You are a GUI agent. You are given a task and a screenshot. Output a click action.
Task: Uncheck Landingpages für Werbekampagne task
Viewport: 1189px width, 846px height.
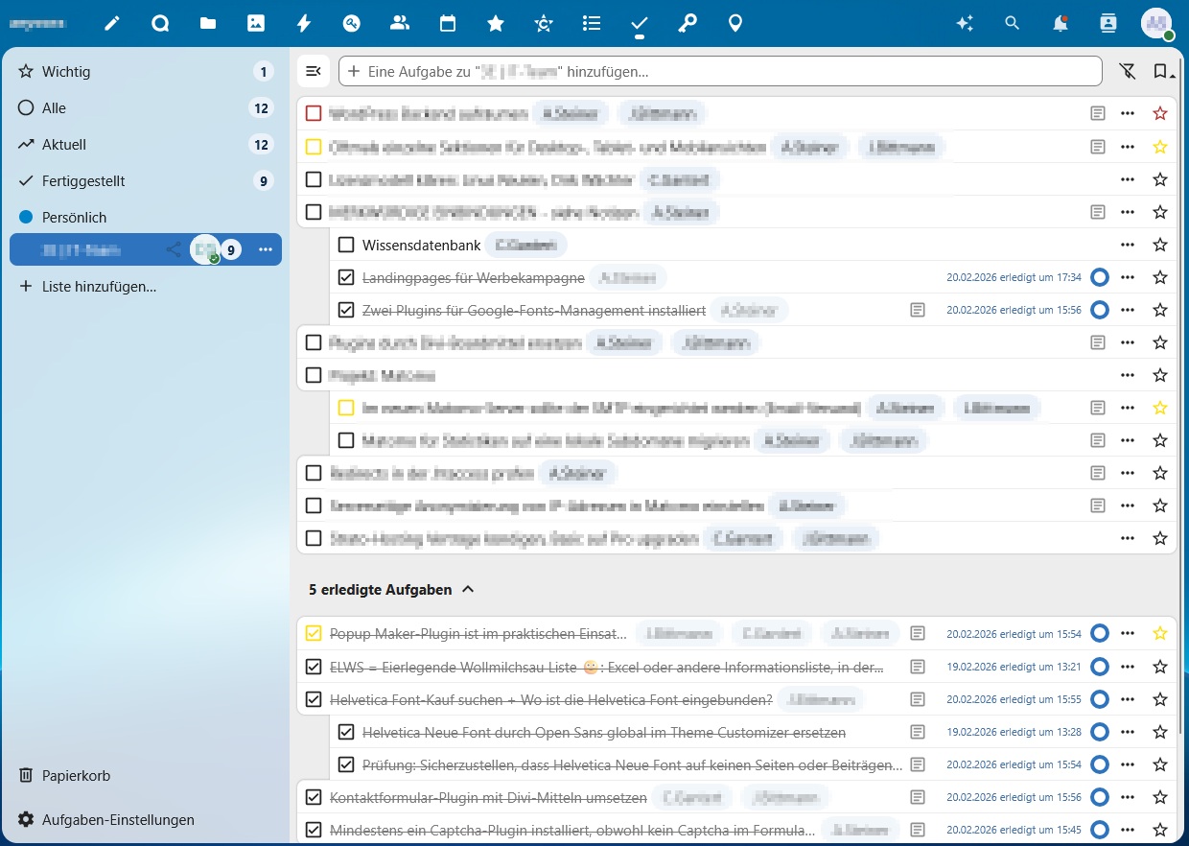pos(346,277)
